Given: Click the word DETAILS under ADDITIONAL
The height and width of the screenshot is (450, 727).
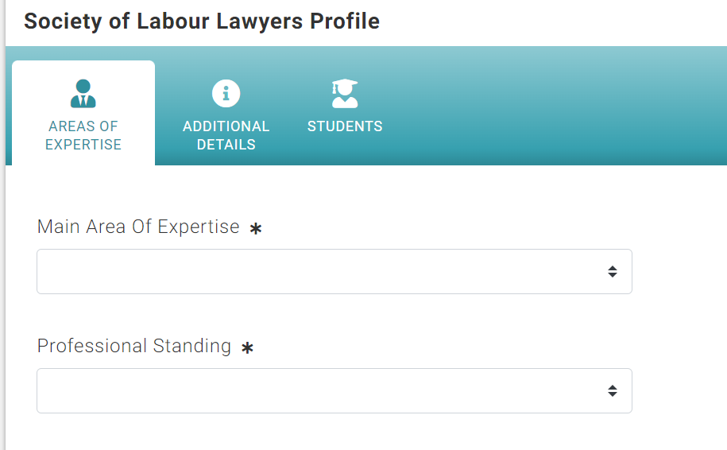Looking at the screenshot, I should (x=226, y=145).
